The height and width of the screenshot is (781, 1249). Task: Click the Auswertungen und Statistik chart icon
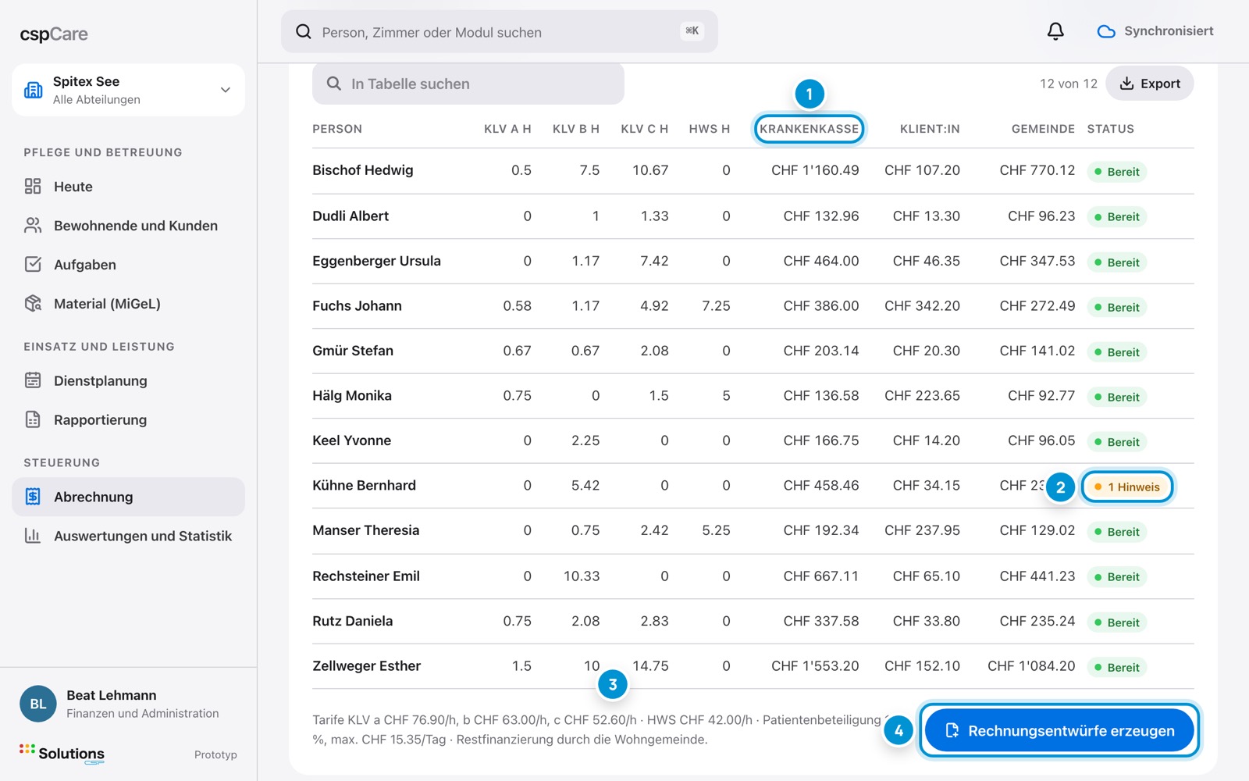tap(33, 536)
